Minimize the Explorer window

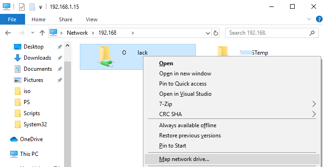[x=271, y=6]
